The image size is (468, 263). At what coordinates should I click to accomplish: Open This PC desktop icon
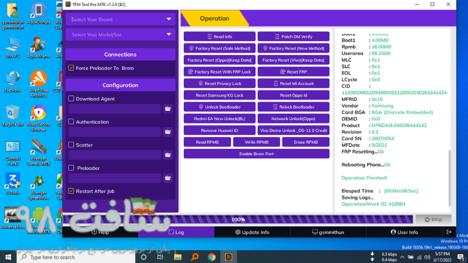(x=12, y=47)
